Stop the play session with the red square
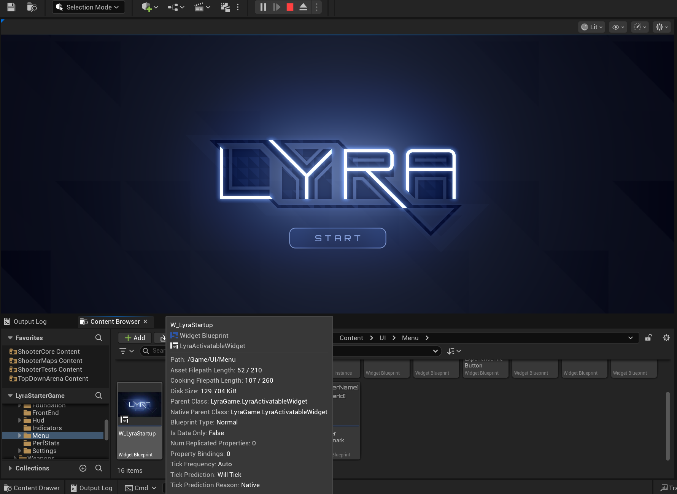Viewport: 677px width, 494px height. pos(290,7)
